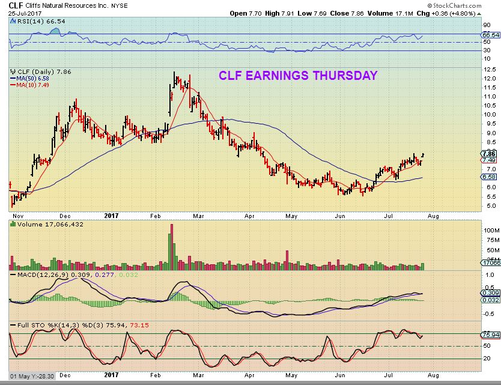Click the 66.54 RSI value tag
This screenshot has width=501, height=385.
pos(491,35)
